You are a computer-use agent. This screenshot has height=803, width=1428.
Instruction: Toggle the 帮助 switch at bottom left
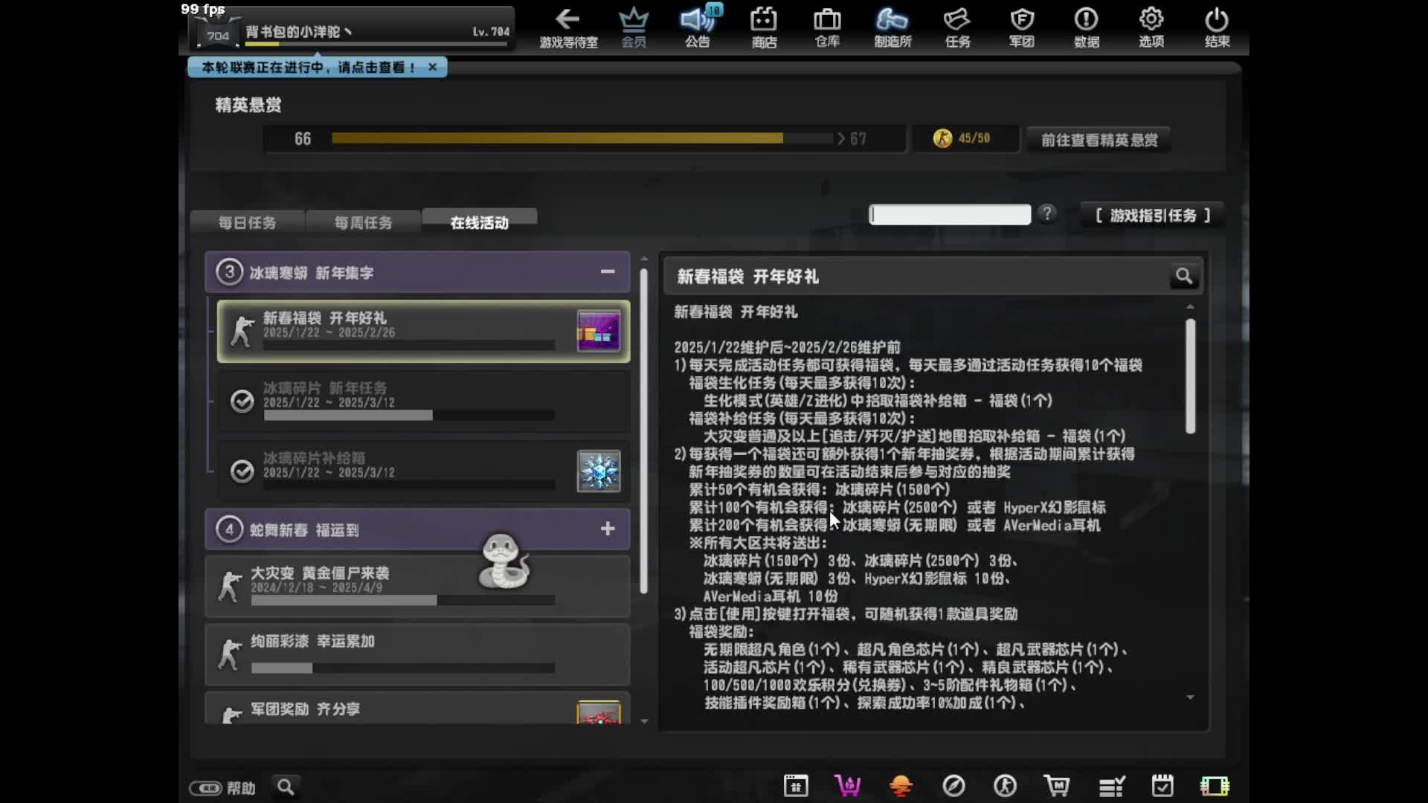[206, 787]
